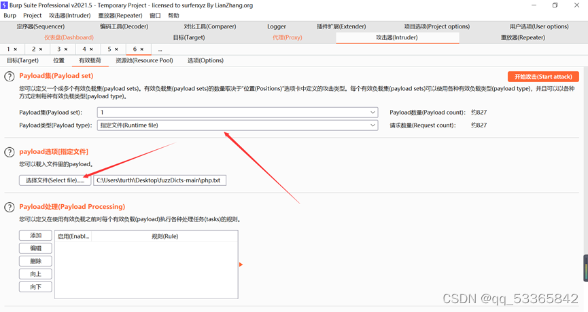588x312 pixels.
Task: Click the Request count label text
Action: coord(423,125)
